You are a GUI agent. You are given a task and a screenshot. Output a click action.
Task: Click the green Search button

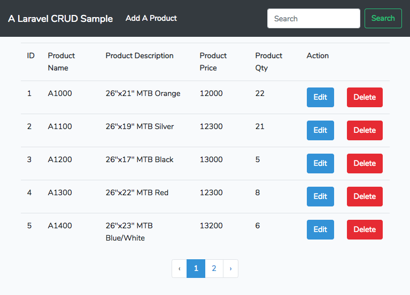pyautogui.click(x=383, y=18)
